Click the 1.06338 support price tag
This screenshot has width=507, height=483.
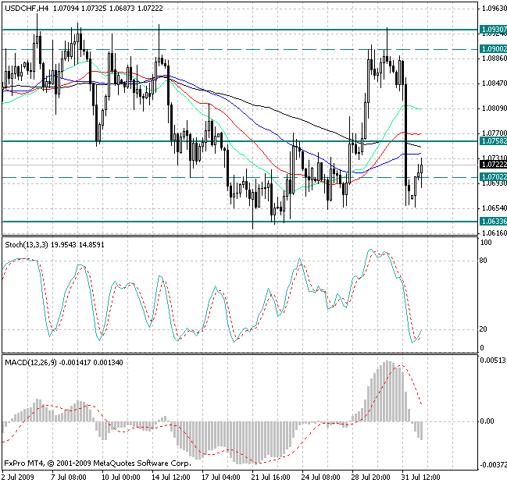(491, 222)
